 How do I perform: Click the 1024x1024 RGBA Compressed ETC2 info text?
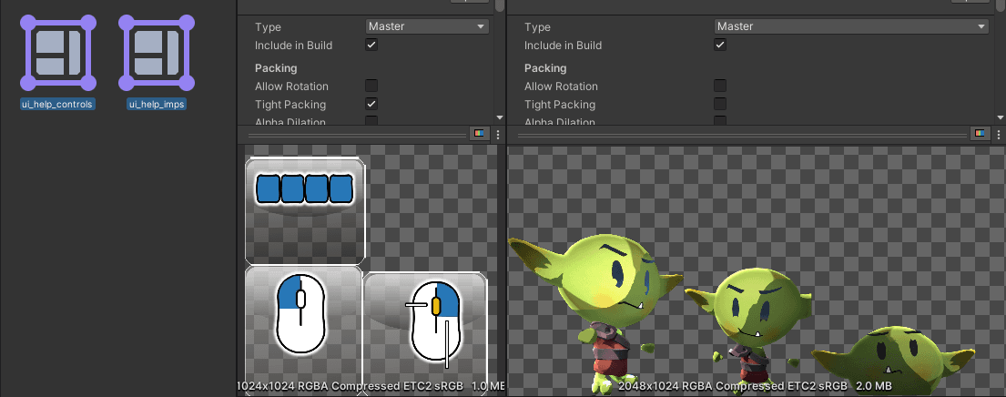click(371, 386)
